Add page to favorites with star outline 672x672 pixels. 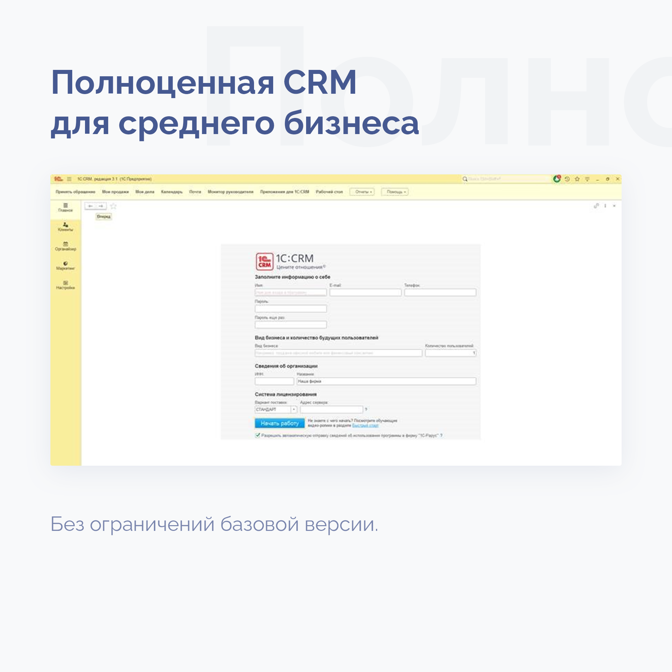[x=113, y=206]
